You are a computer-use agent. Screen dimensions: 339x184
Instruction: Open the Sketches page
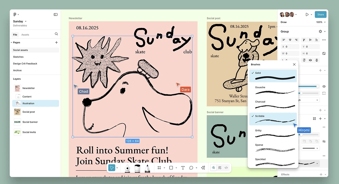point(18,57)
